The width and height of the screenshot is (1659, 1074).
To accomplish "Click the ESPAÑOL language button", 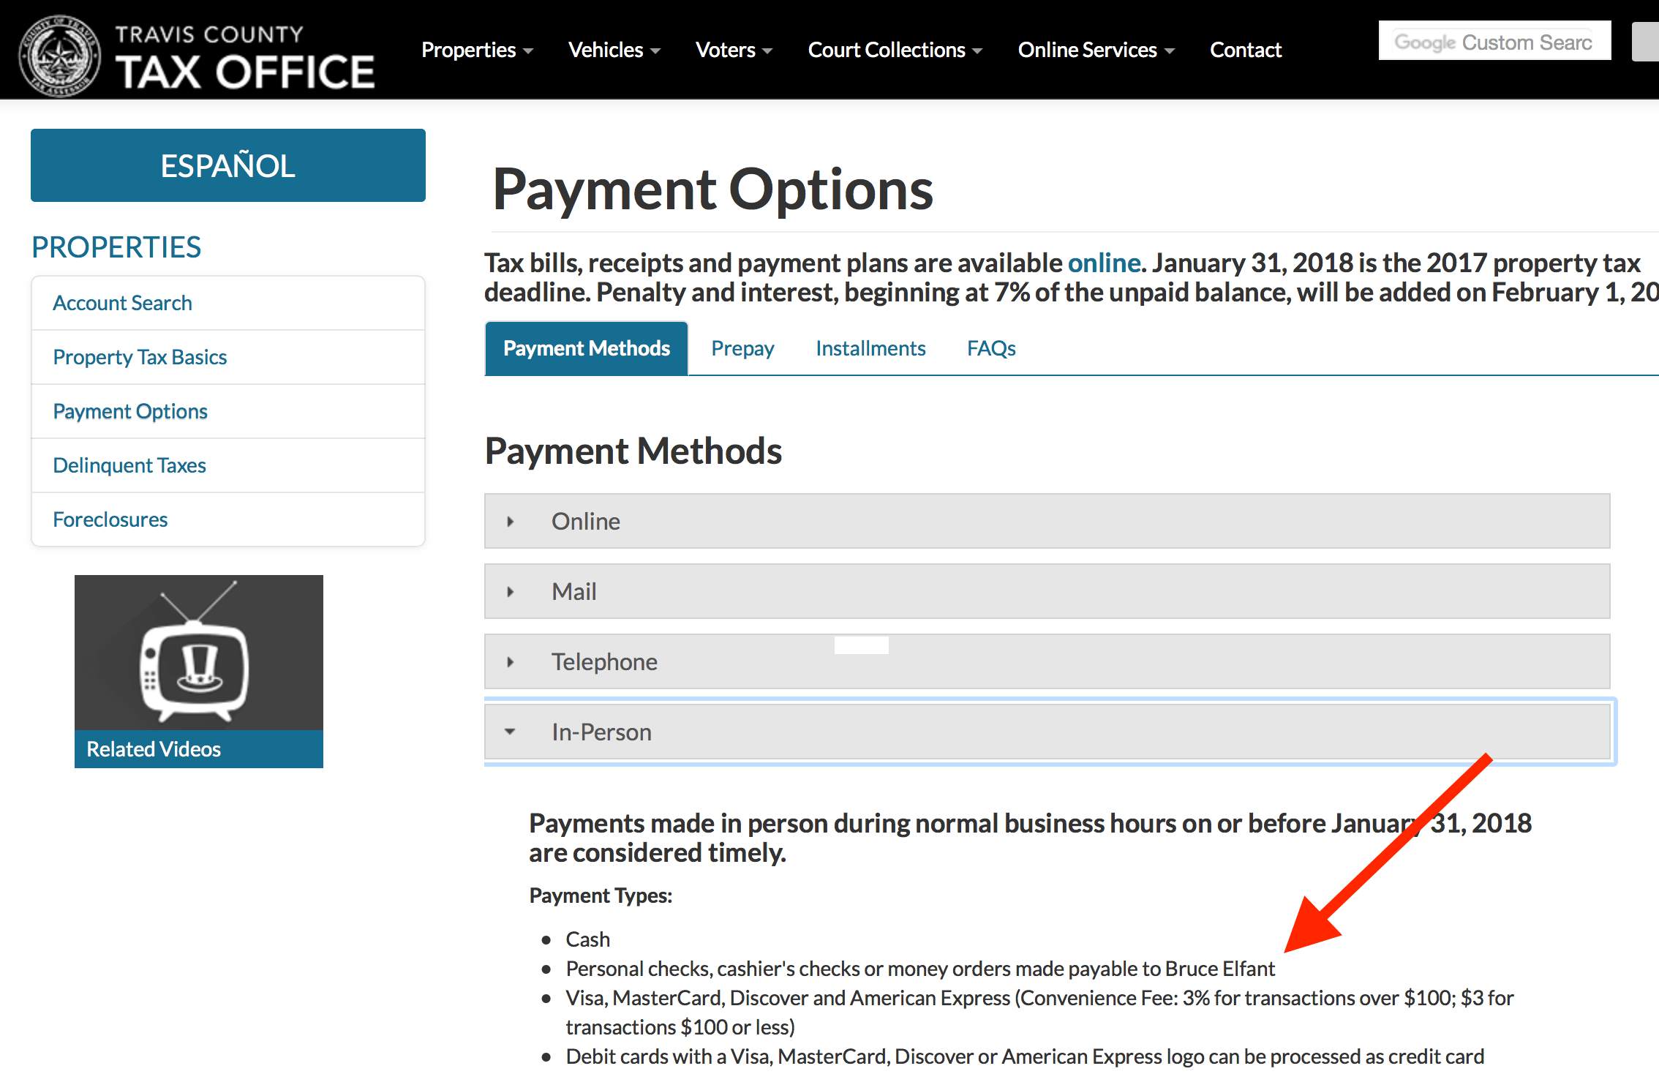I will pyautogui.click(x=227, y=165).
